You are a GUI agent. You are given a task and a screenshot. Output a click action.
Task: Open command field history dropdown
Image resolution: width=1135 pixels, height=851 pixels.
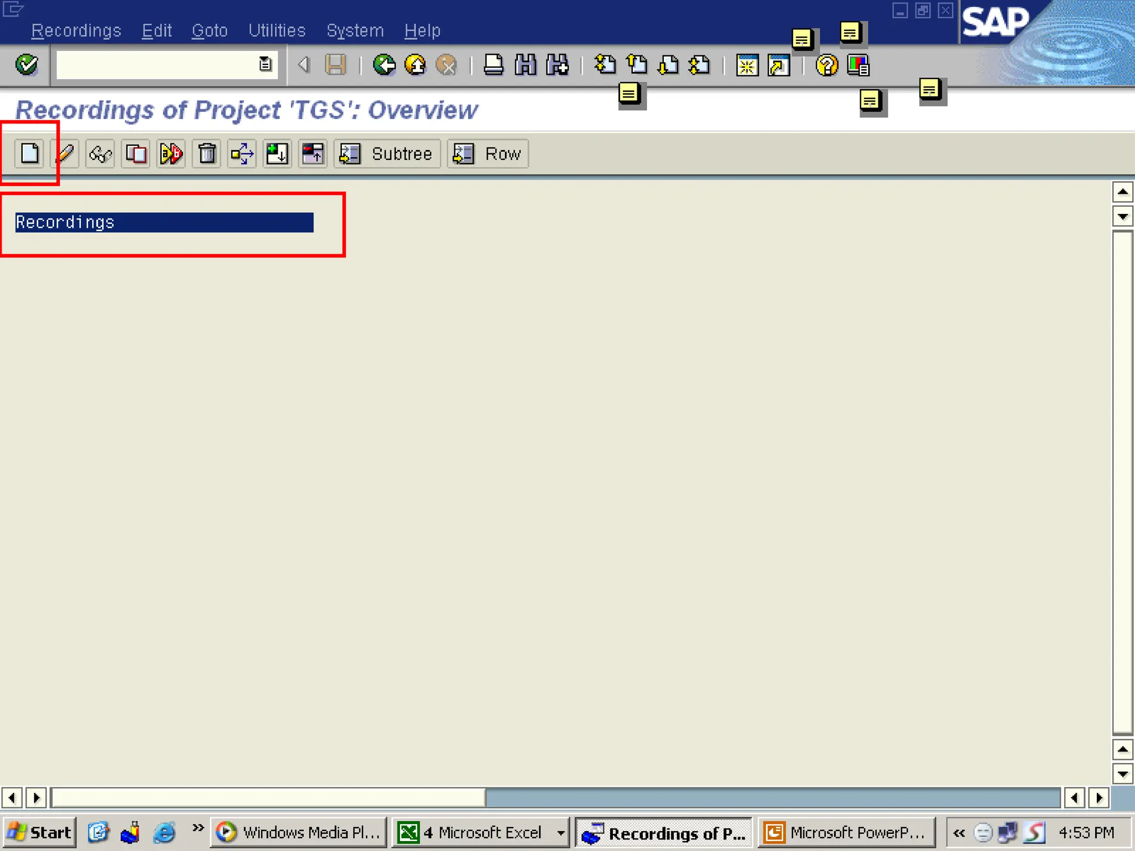[x=265, y=65]
